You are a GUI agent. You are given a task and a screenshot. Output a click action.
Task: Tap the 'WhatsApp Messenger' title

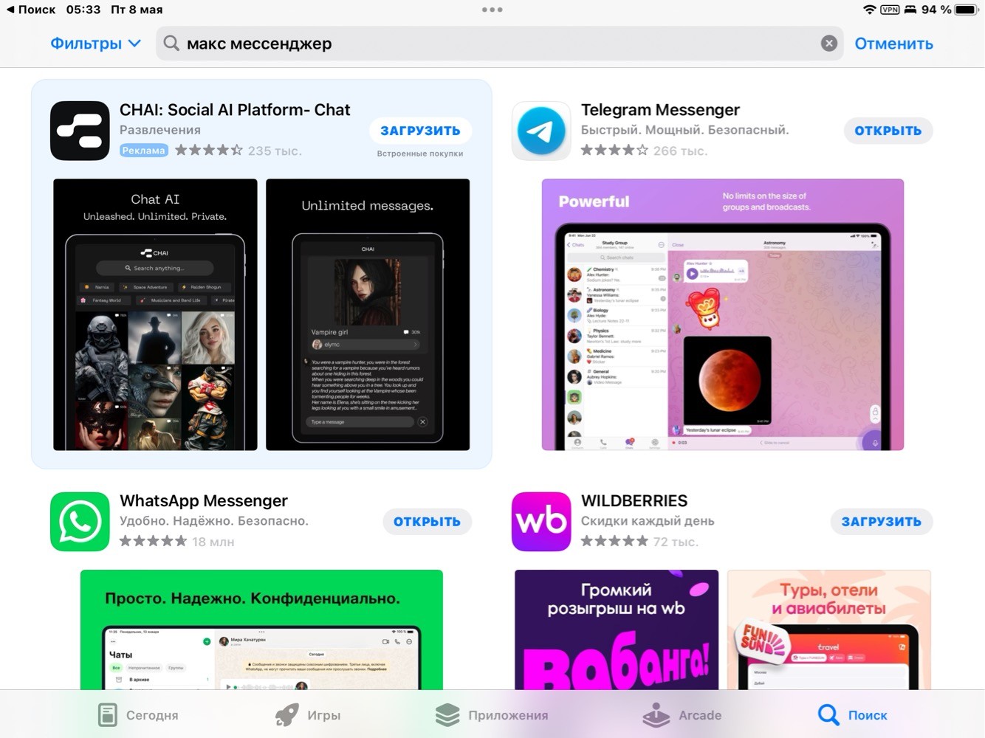204,501
